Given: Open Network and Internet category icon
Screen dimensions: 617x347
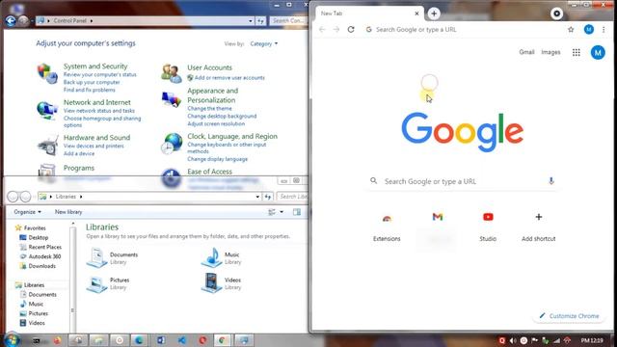Looking at the screenshot, I should coord(47,110).
